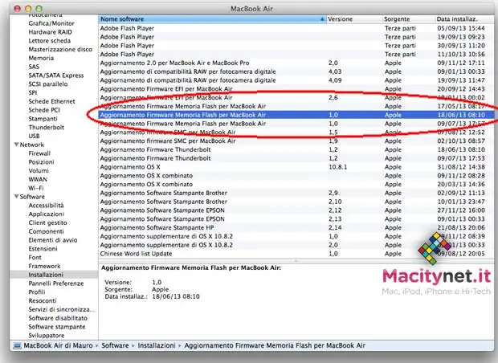Select Chinese Word list Update row
Image resolution: width=498 pixels, height=363 pixels.
pos(296,254)
